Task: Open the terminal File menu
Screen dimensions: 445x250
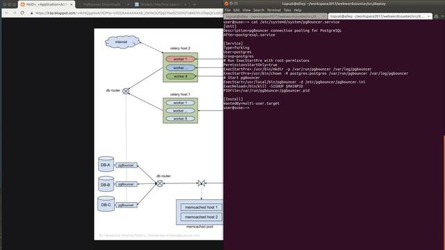Action: pos(227,10)
